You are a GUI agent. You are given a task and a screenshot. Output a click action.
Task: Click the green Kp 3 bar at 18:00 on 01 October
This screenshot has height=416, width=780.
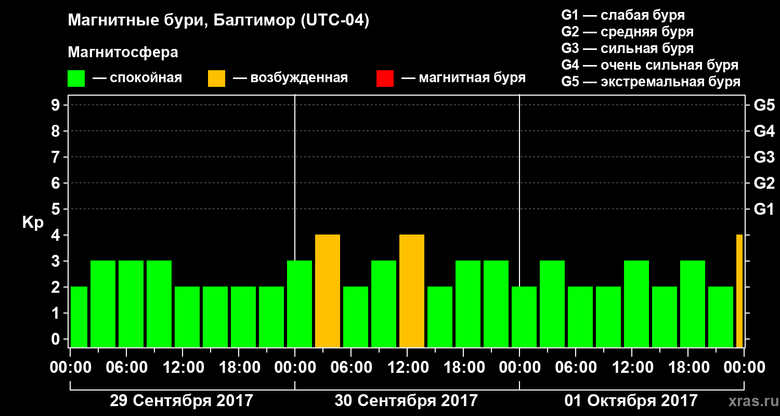pos(693,304)
